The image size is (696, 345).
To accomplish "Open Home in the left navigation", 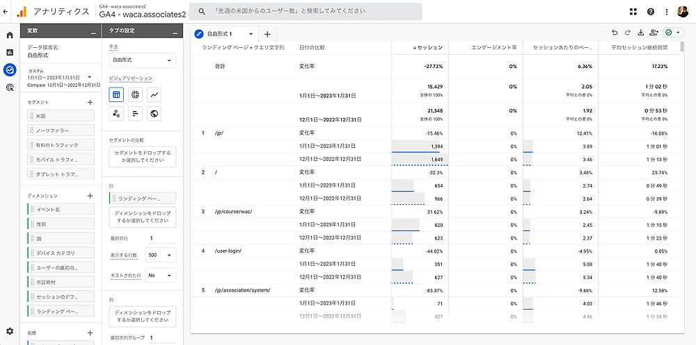I will pyautogui.click(x=10, y=35).
